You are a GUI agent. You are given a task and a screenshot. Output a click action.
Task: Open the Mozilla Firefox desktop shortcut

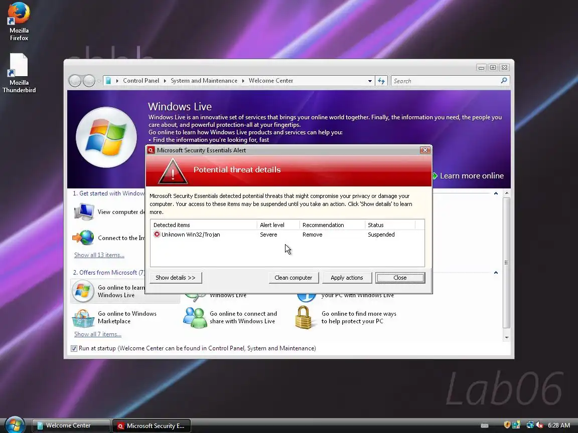pos(19,22)
